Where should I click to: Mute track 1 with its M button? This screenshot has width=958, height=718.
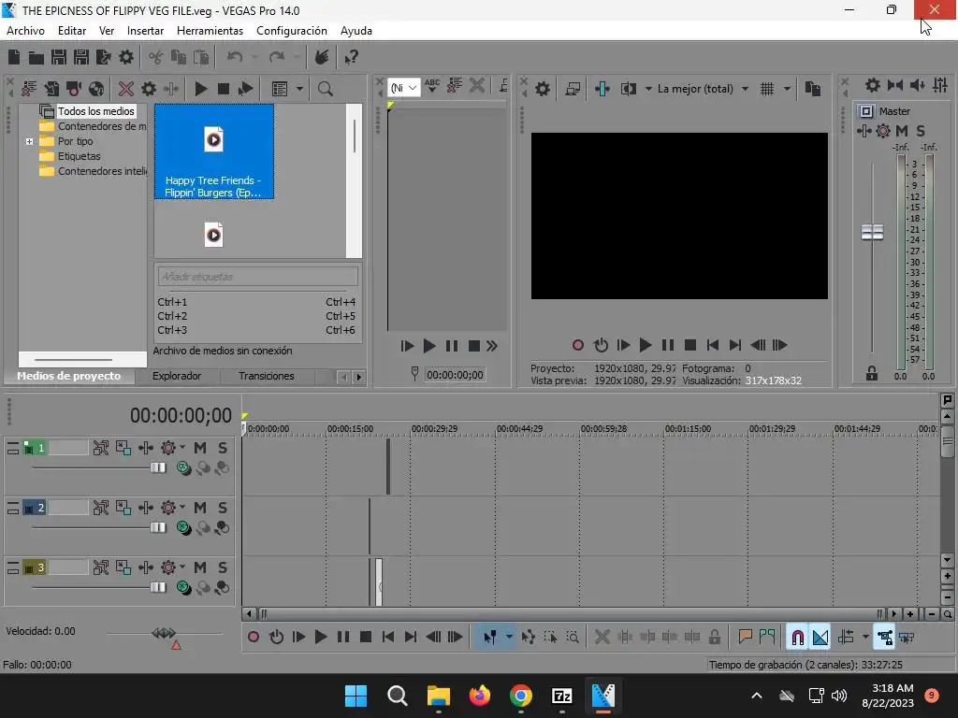tap(200, 448)
